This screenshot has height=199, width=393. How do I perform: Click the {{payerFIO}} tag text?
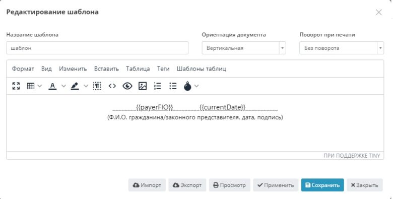(155, 107)
